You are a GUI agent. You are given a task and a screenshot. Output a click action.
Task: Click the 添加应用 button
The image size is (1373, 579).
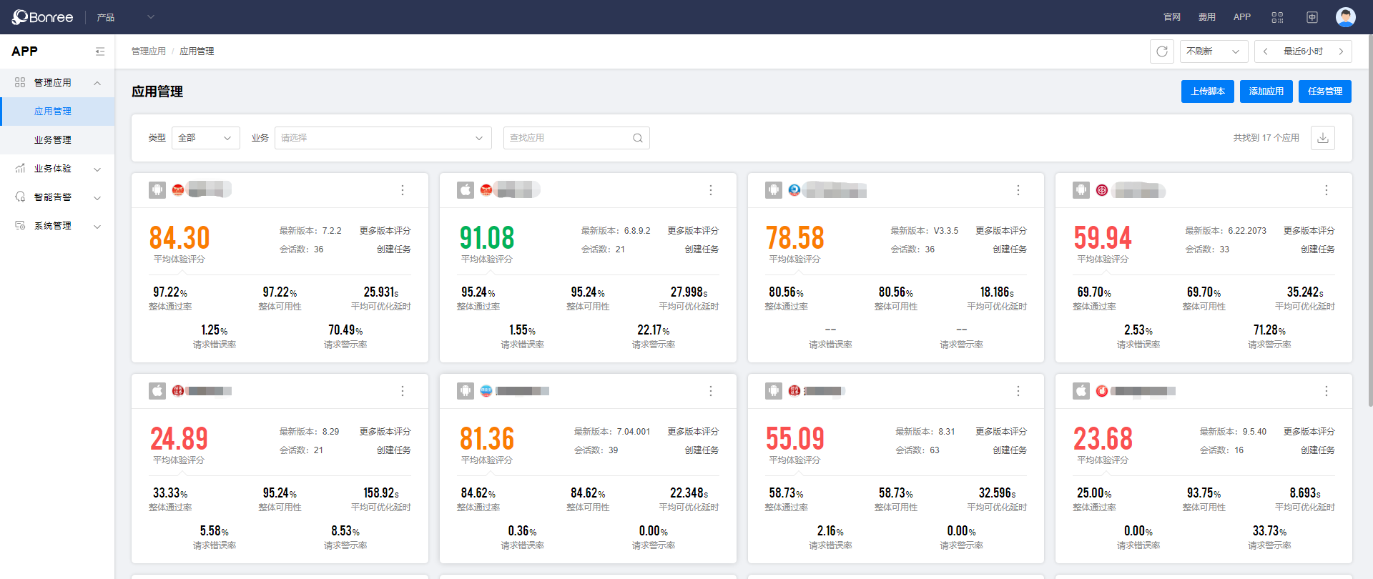[x=1266, y=91]
